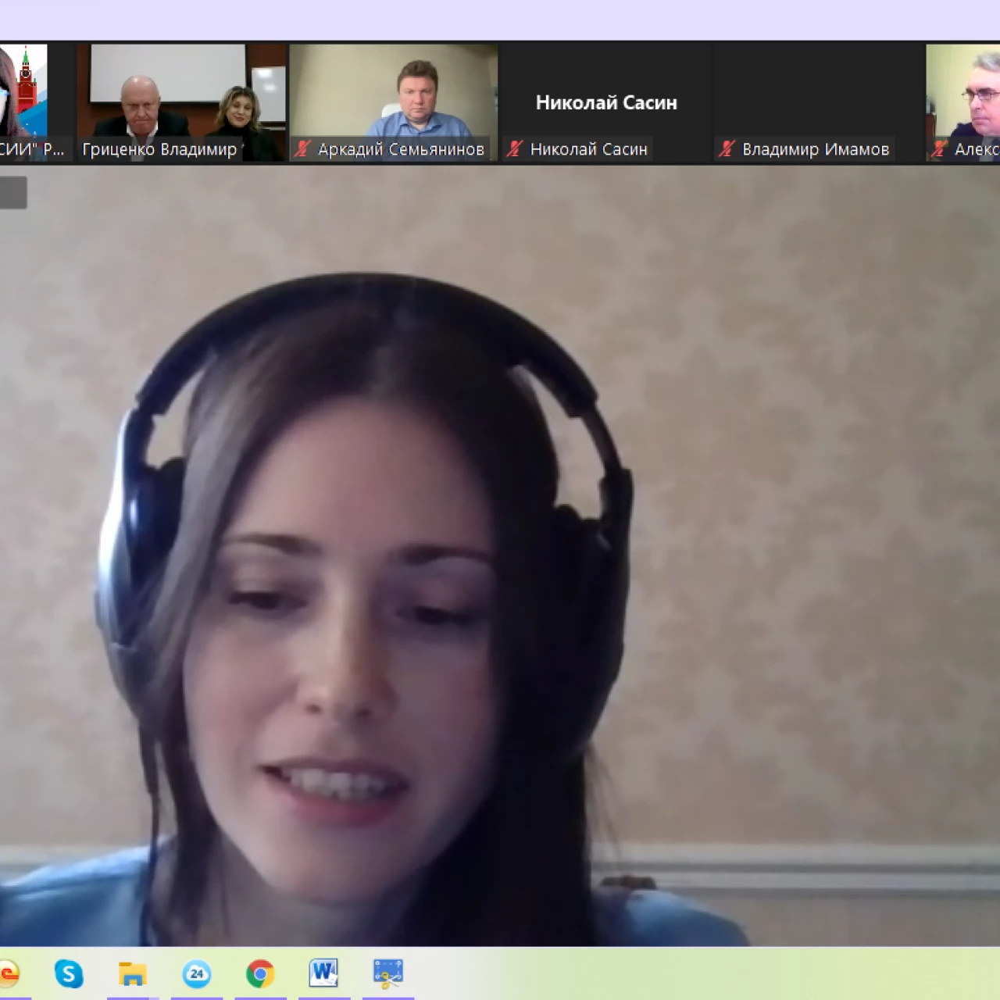The width and height of the screenshot is (1000, 1000).
Task: Click muted microphone icon beside Николай Сасин label
Action: [x=514, y=149]
